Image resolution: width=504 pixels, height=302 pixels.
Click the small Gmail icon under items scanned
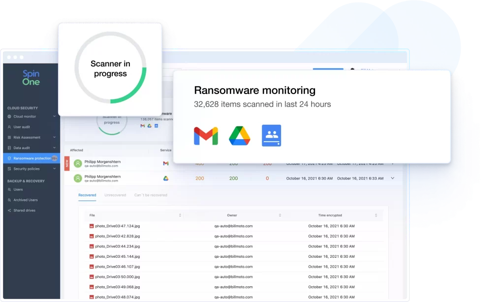pyautogui.click(x=142, y=126)
